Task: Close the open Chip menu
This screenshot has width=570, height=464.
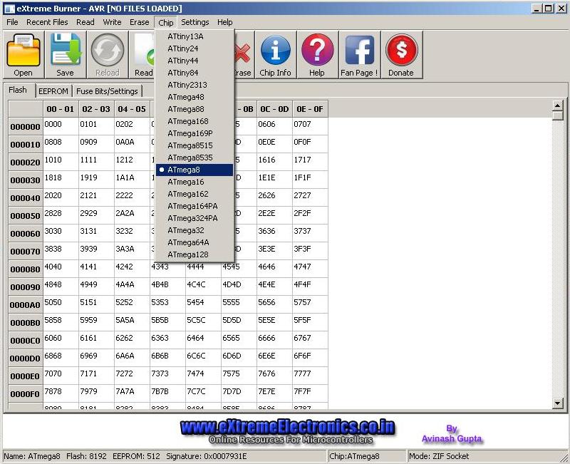Action: tap(166, 23)
